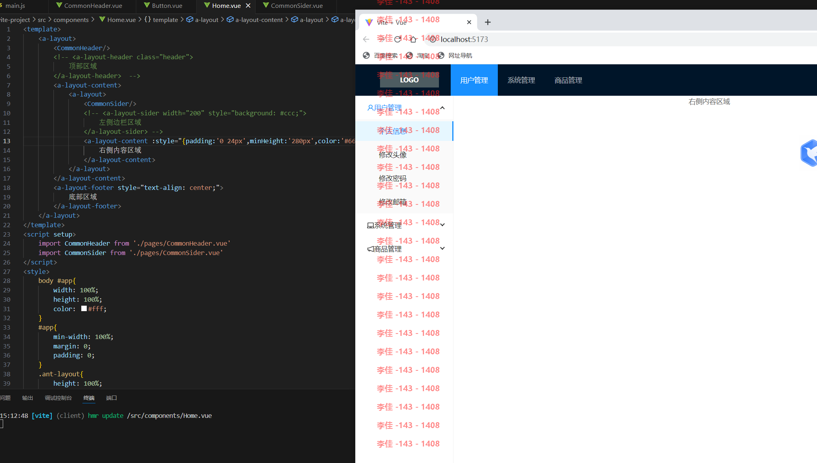
Task: Close the Home.vue editor tab
Action: [248, 5]
